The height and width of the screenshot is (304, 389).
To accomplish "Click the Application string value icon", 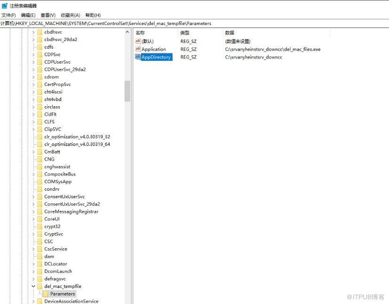I will pyautogui.click(x=138, y=49).
